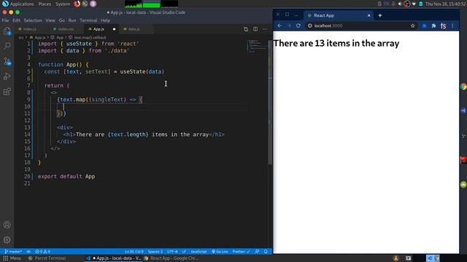Click the editor vertical scrollbar

[270, 103]
